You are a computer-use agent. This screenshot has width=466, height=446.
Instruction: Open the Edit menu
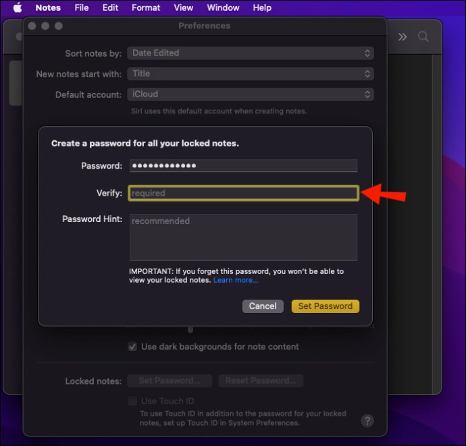point(110,7)
